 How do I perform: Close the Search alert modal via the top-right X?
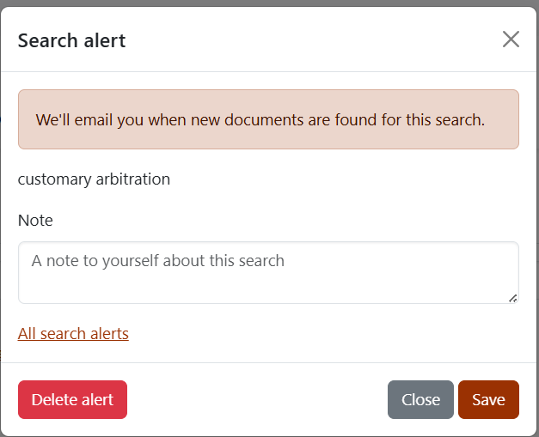click(x=511, y=39)
